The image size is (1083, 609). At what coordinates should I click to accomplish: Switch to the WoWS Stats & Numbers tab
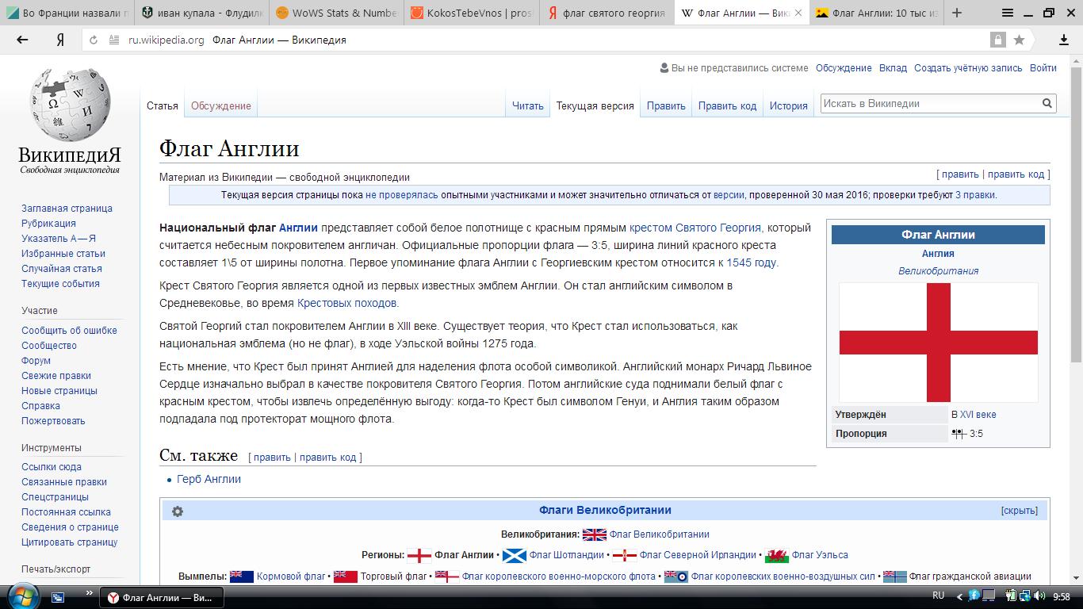pyautogui.click(x=337, y=13)
